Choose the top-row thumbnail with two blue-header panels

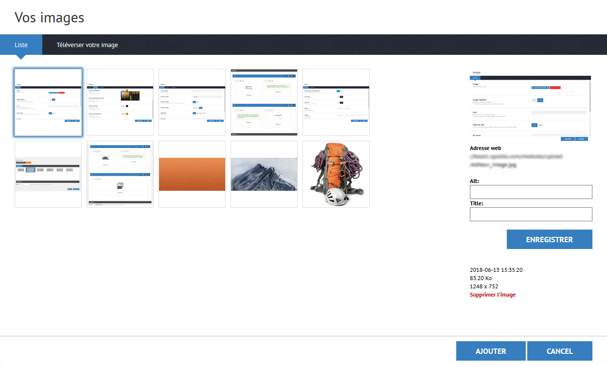tap(264, 102)
